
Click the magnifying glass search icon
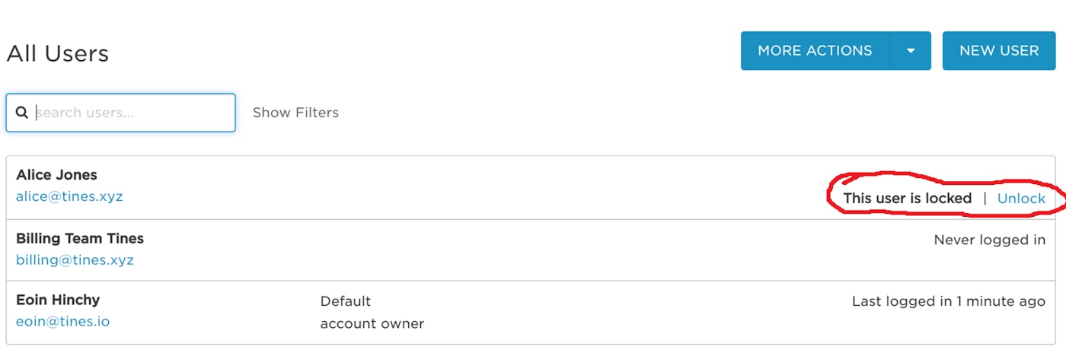pyautogui.click(x=22, y=113)
